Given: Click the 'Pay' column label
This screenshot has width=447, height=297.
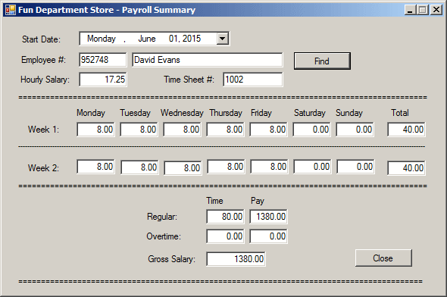Looking at the screenshot, I should point(258,201).
